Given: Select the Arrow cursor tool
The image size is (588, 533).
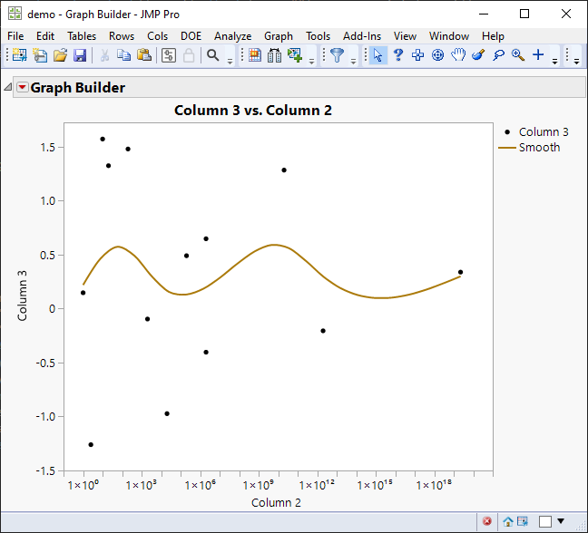Looking at the screenshot, I should 378,55.
